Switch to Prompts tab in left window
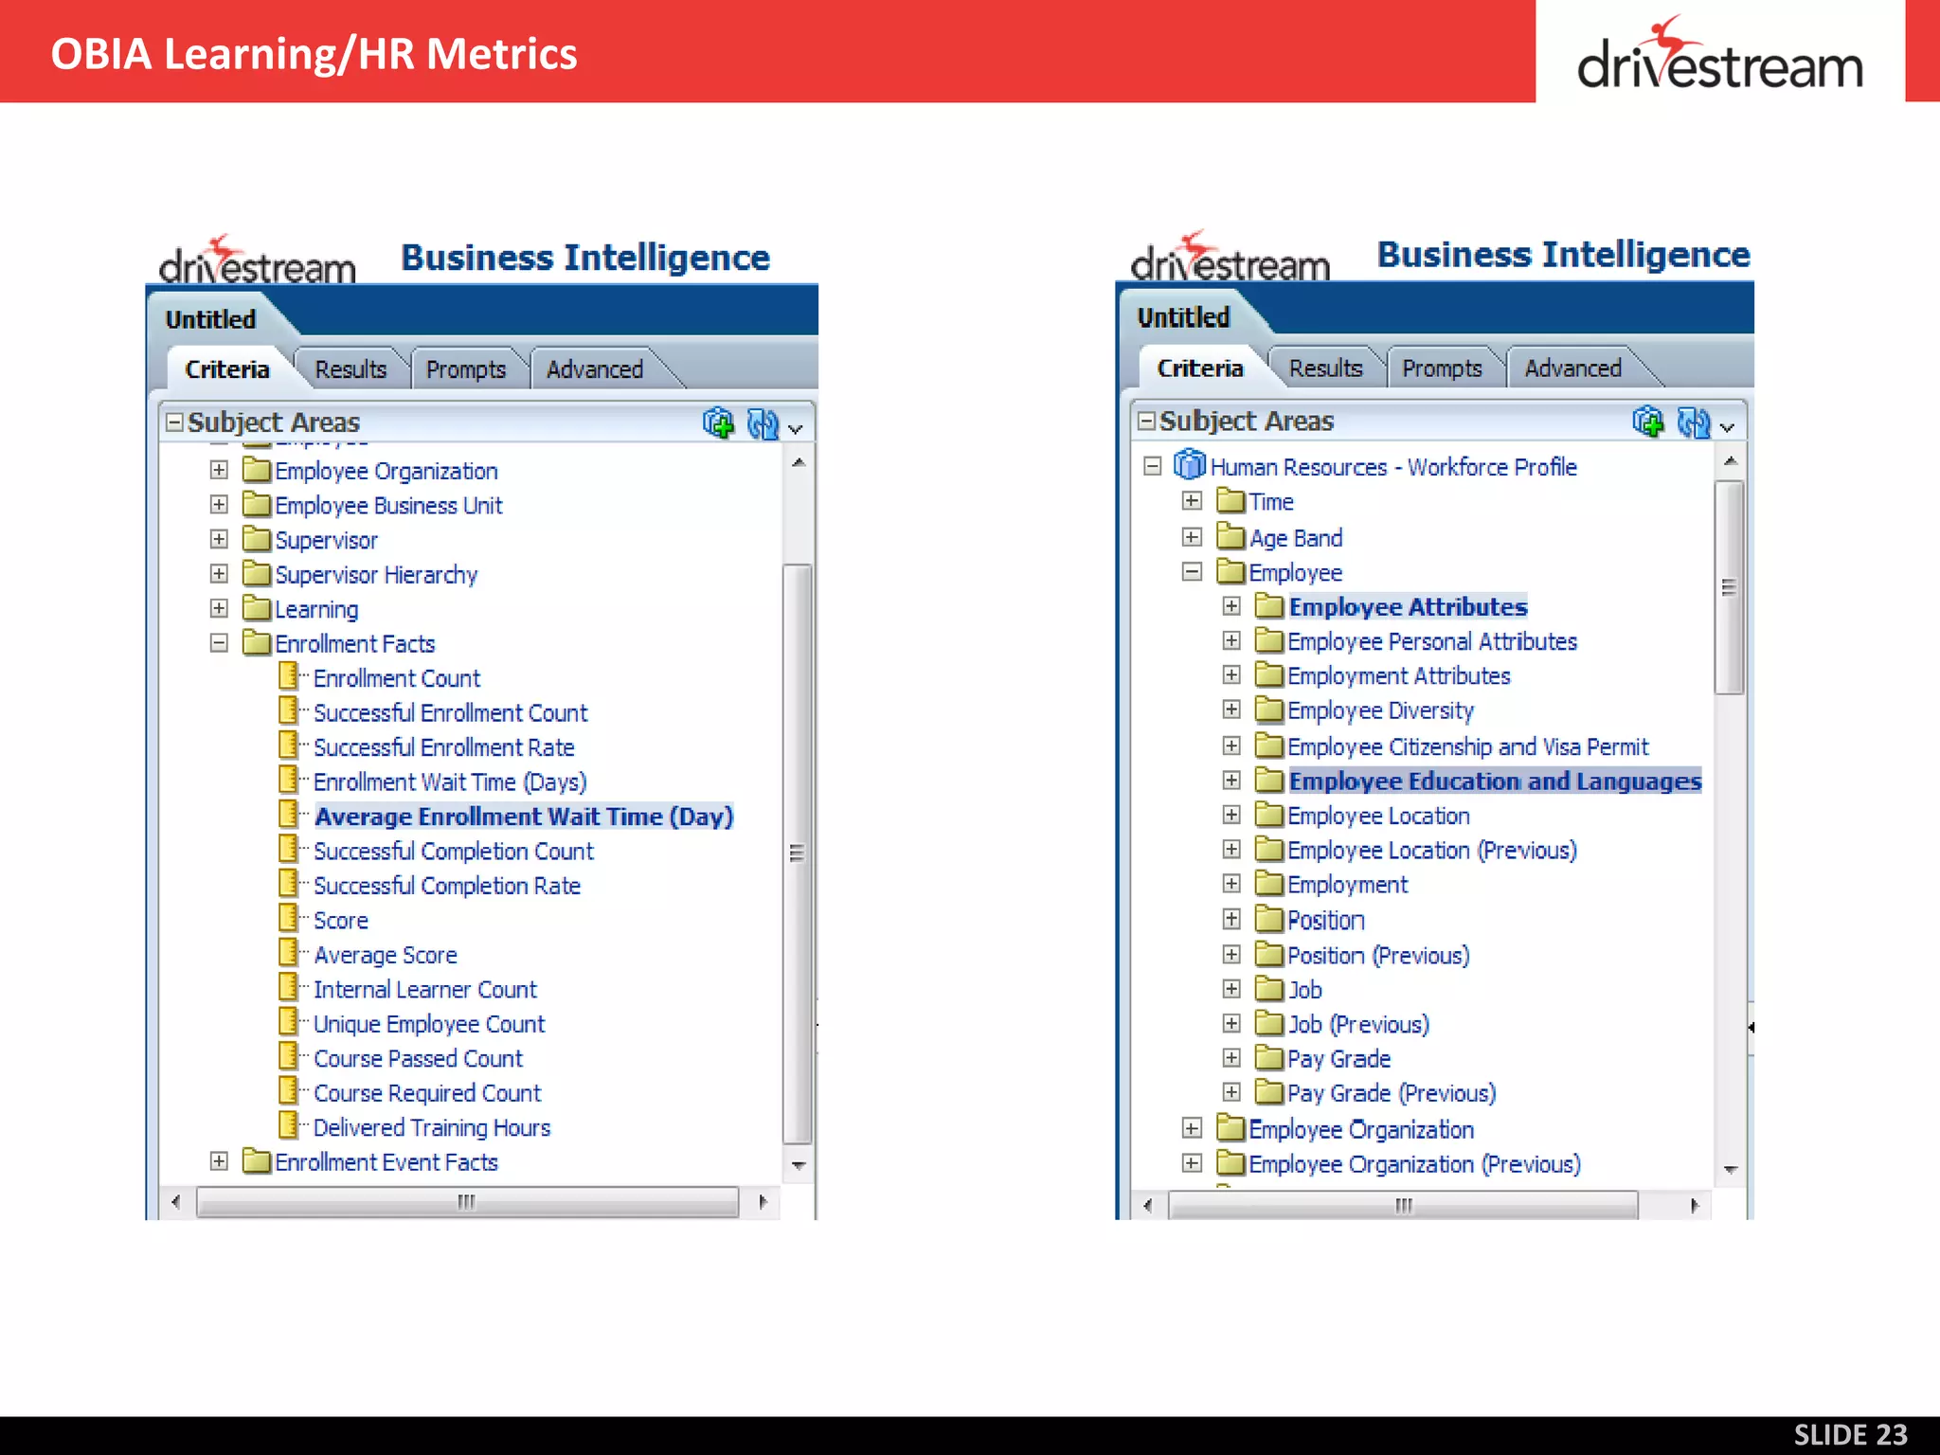1940x1455 pixels. coord(466,369)
